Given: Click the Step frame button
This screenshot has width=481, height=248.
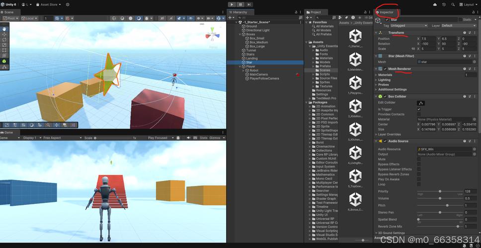Looking at the screenshot, I should (249, 4).
